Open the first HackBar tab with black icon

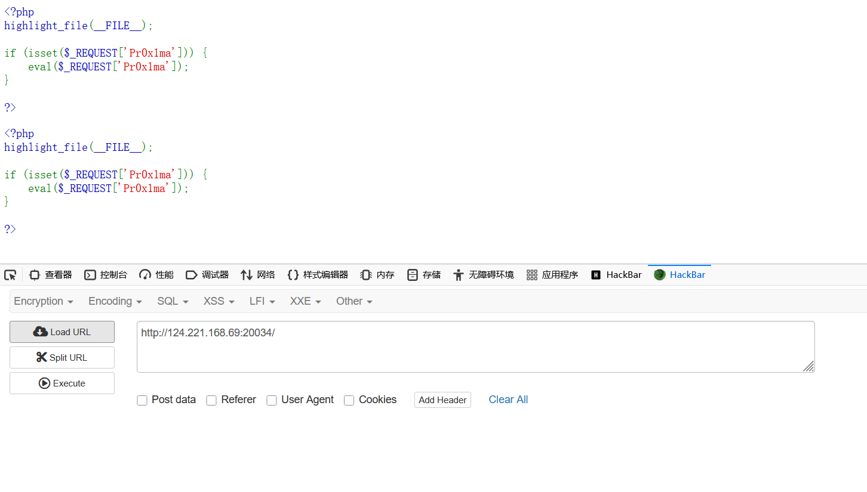pyautogui.click(x=616, y=275)
